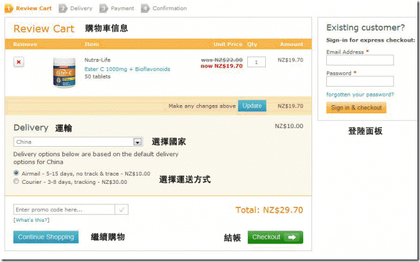The width and height of the screenshot is (420, 262).
Task: Click the Ester-C product bottle thumbnail
Action: tap(64, 72)
